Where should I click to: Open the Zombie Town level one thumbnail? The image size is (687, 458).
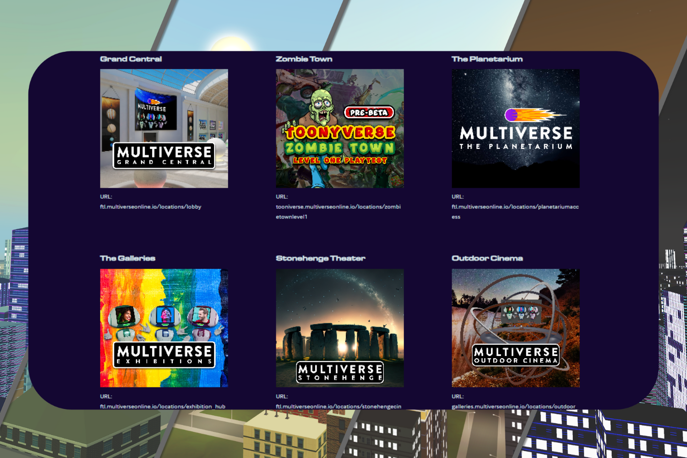(339, 128)
